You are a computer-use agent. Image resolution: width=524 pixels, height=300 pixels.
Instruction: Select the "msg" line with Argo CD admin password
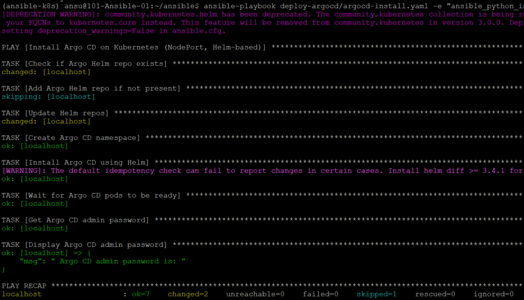pyautogui.click(x=102, y=261)
